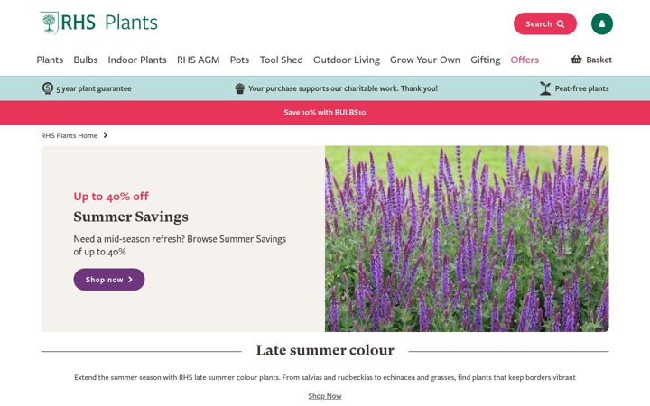Open the Outdoor Living menu

point(347,60)
